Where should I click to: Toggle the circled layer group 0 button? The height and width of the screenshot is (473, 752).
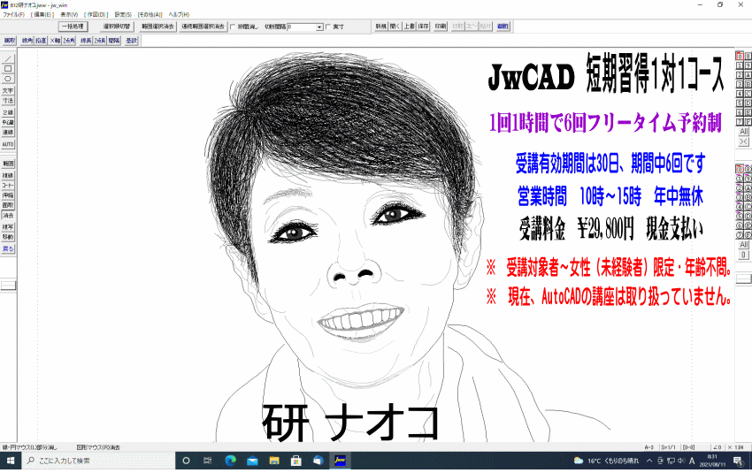click(x=740, y=169)
